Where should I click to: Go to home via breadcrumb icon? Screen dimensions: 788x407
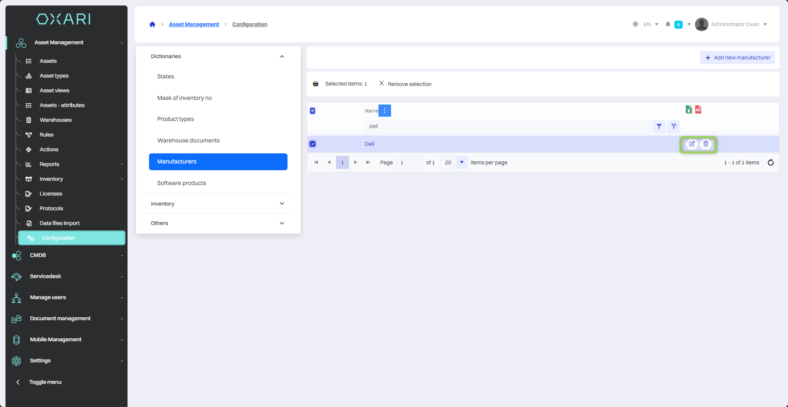coord(152,24)
